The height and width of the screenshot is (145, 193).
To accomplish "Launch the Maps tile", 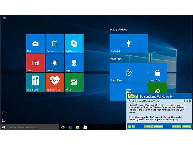I will 74,63.
